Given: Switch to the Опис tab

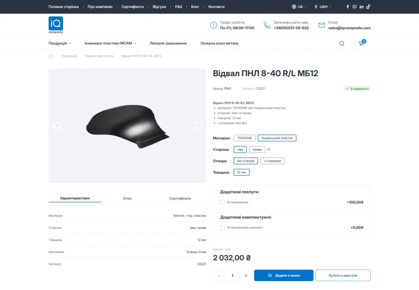Looking at the screenshot, I should click(x=127, y=198).
